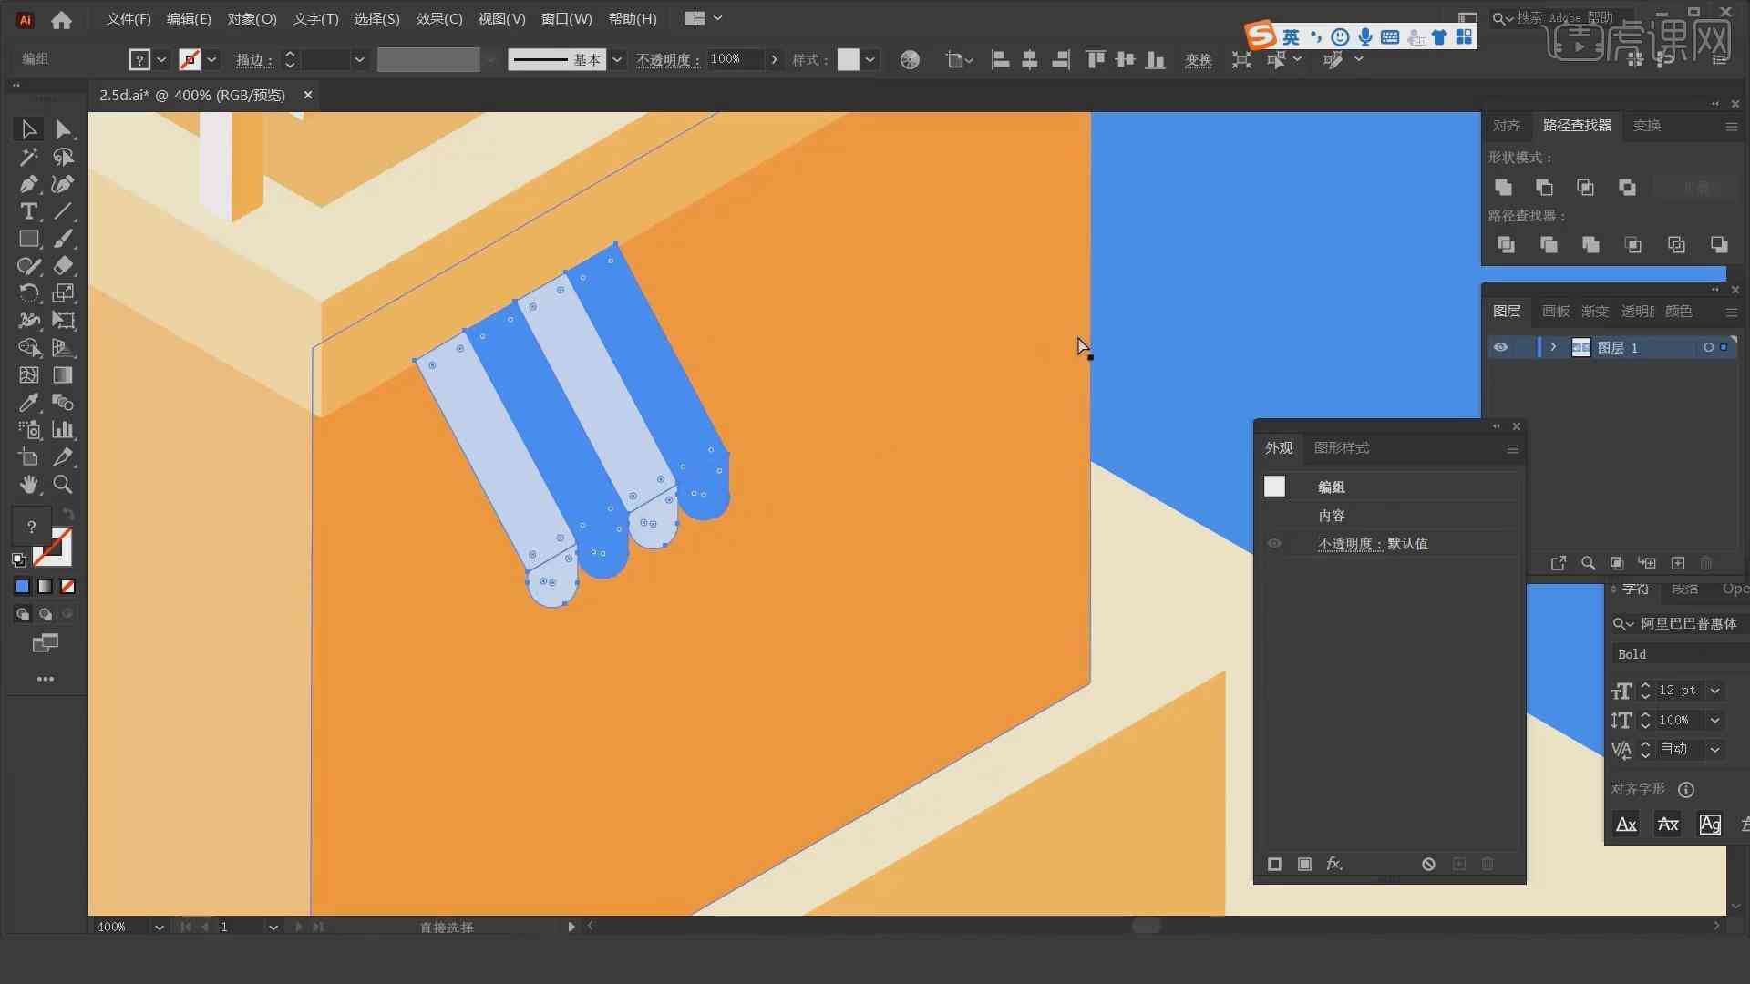Choose the Magic Wand tool
Image resolution: width=1750 pixels, height=984 pixels.
coord(28,157)
